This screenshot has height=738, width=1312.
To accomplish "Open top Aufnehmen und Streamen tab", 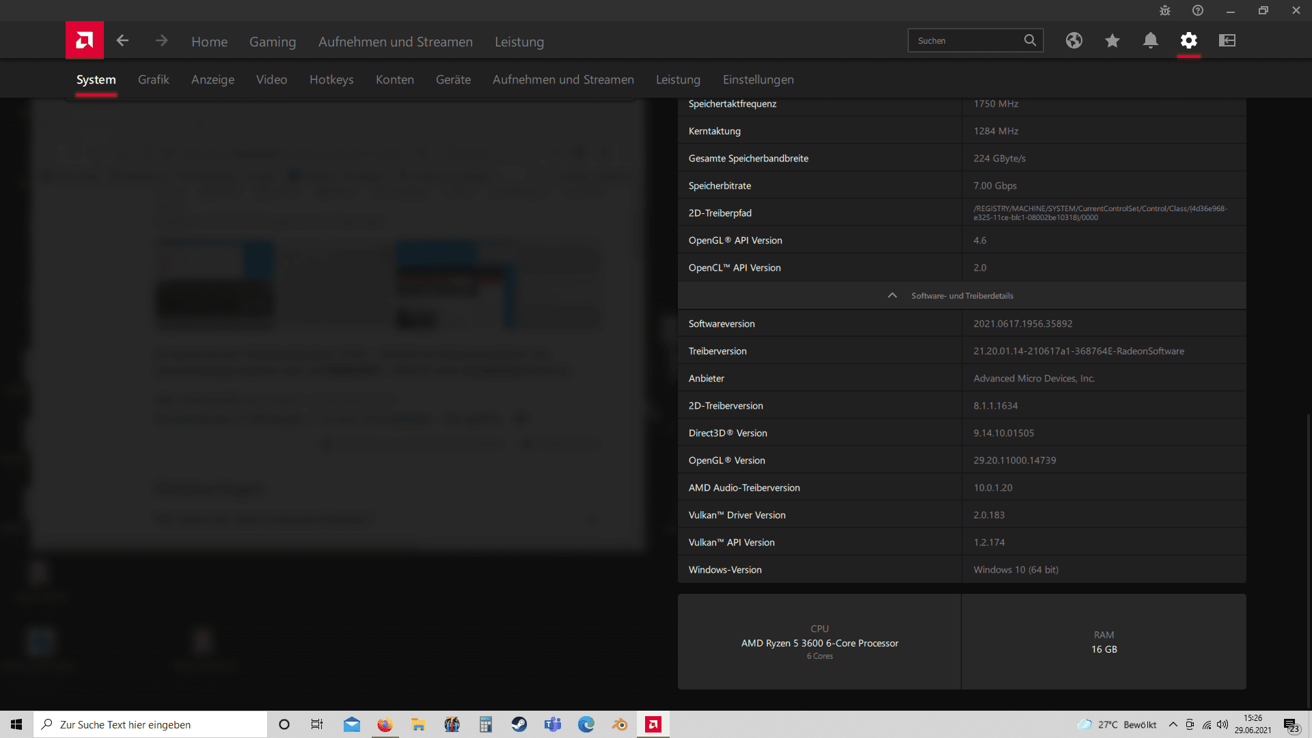I will click(x=395, y=41).
